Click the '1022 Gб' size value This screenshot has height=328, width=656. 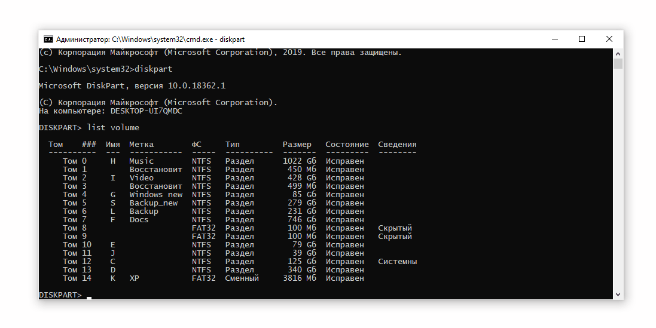tap(300, 161)
